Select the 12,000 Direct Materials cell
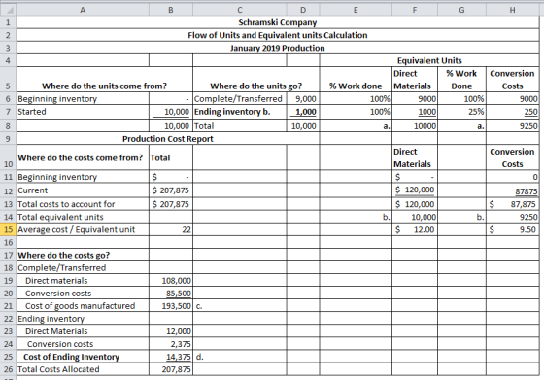Screen dimensions: 544x380 (171, 331)
